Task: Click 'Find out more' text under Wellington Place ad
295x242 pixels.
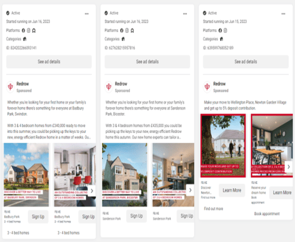Action: [214, 209]
